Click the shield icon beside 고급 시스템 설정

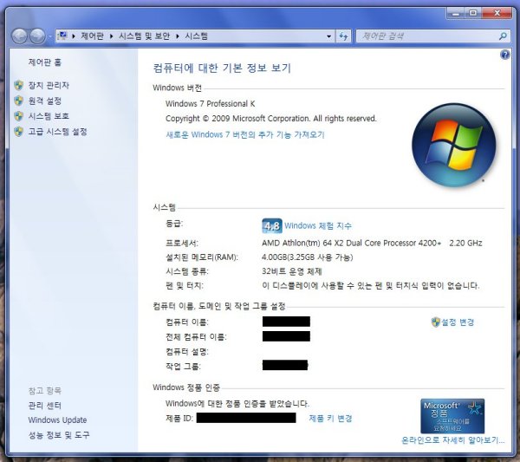coord(18,132)
